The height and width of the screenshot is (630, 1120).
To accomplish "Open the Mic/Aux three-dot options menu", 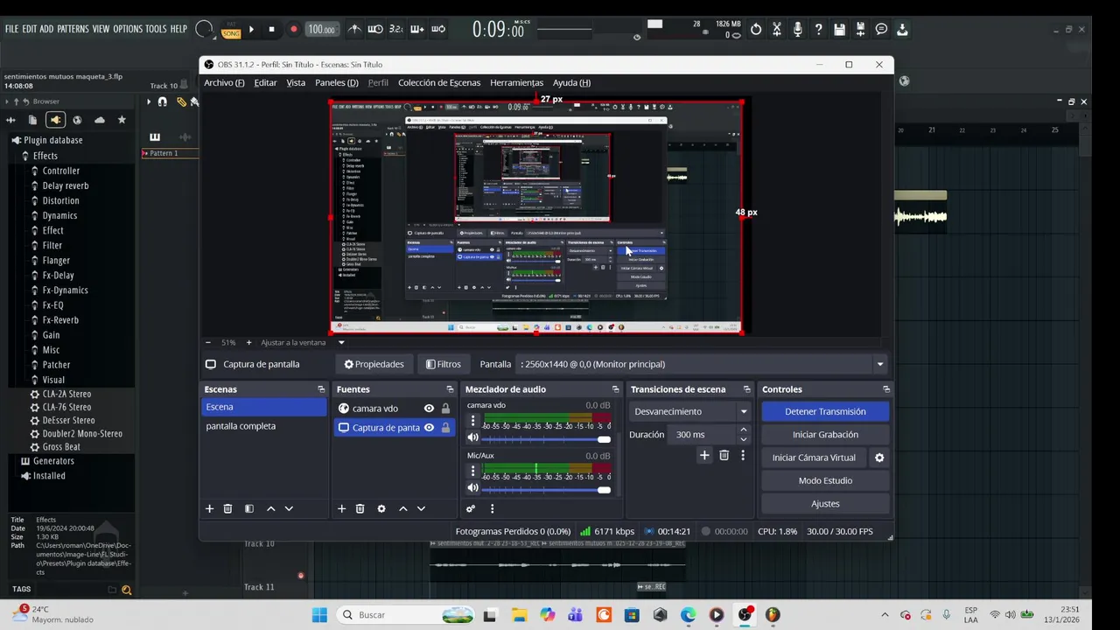I will coord(473,471).
